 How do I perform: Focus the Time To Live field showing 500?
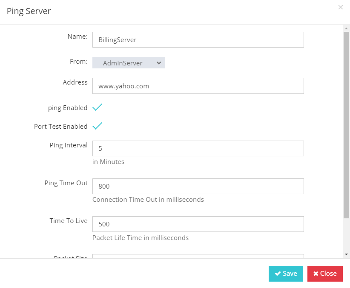(x=198, y=224)
